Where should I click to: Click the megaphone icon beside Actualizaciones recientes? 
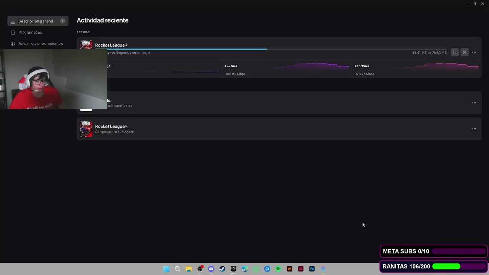pos(13,44)
